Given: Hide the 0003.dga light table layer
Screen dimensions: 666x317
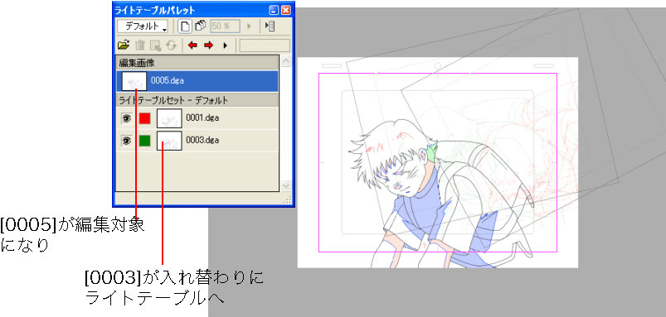Looking at the screenshot, I should click(x=126, y=141).
